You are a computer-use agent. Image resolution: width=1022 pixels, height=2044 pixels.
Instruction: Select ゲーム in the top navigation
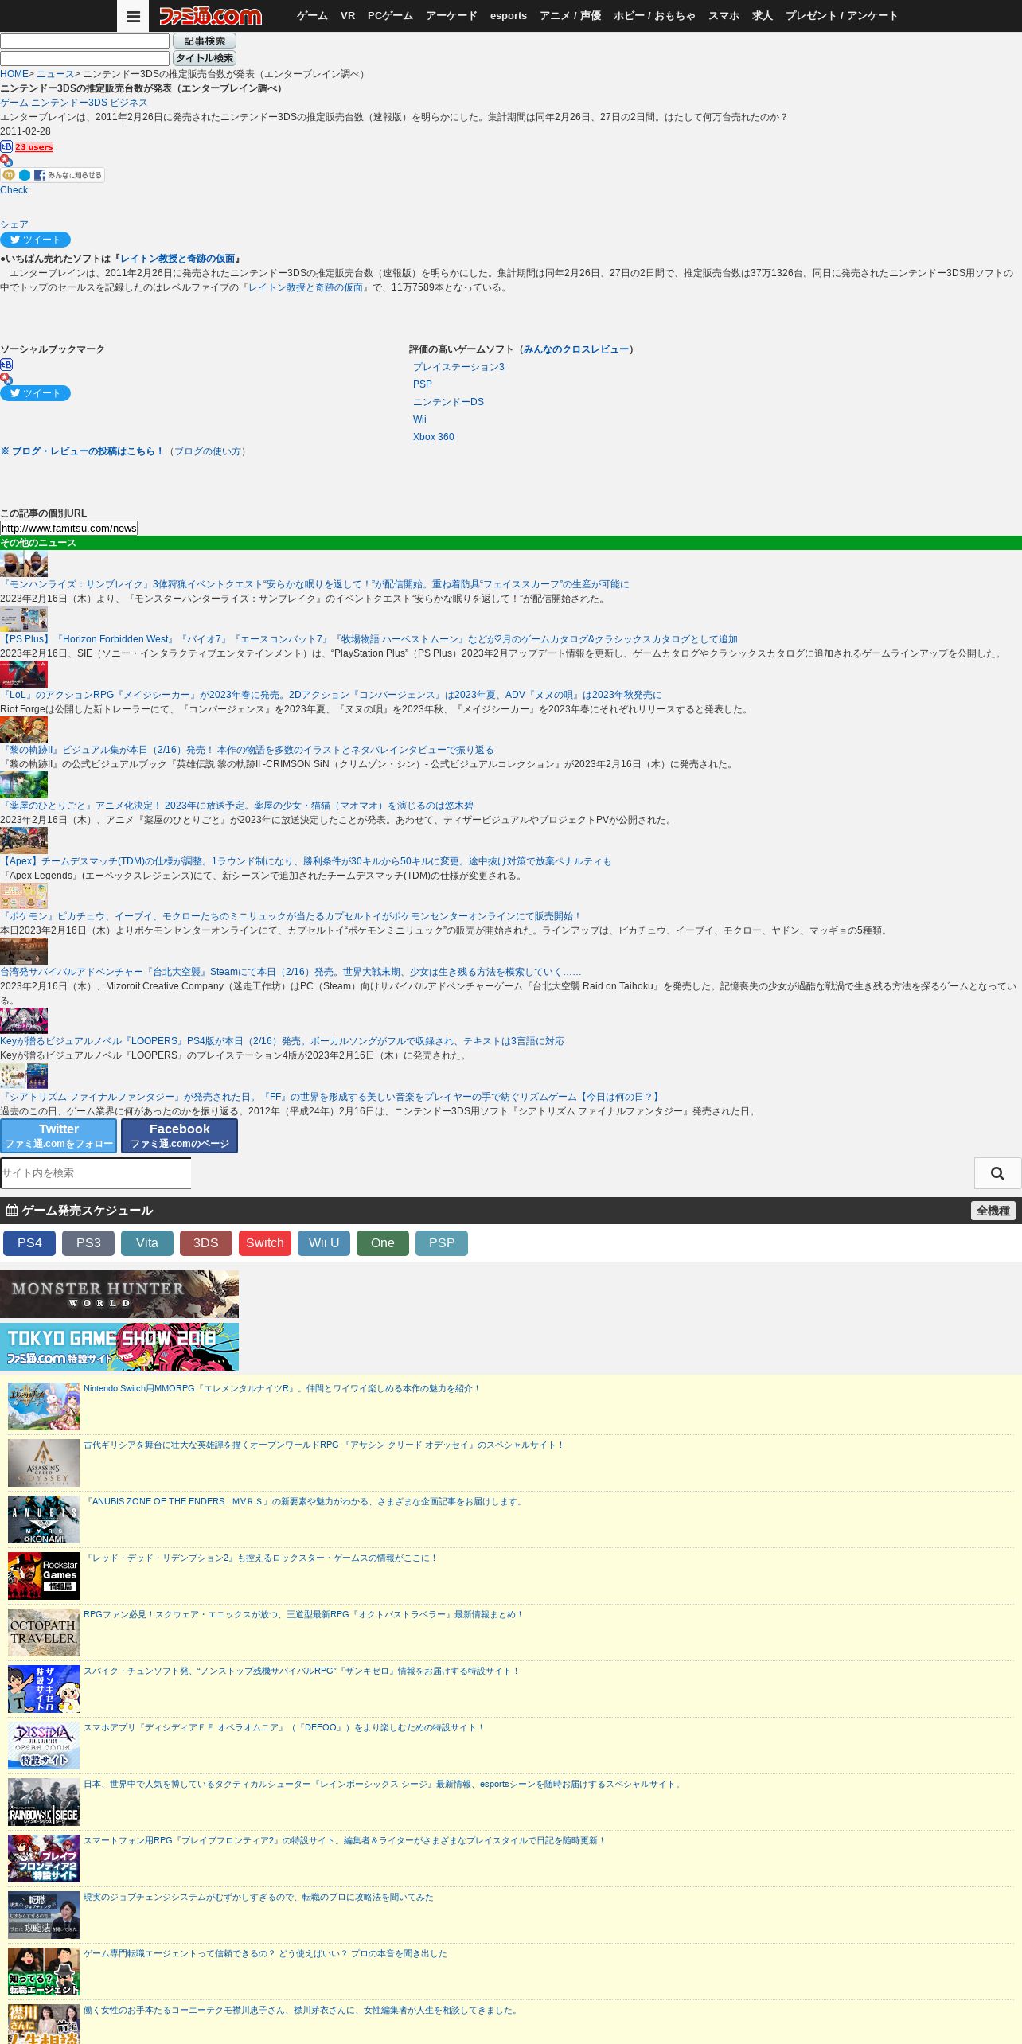tap(312, 16)
